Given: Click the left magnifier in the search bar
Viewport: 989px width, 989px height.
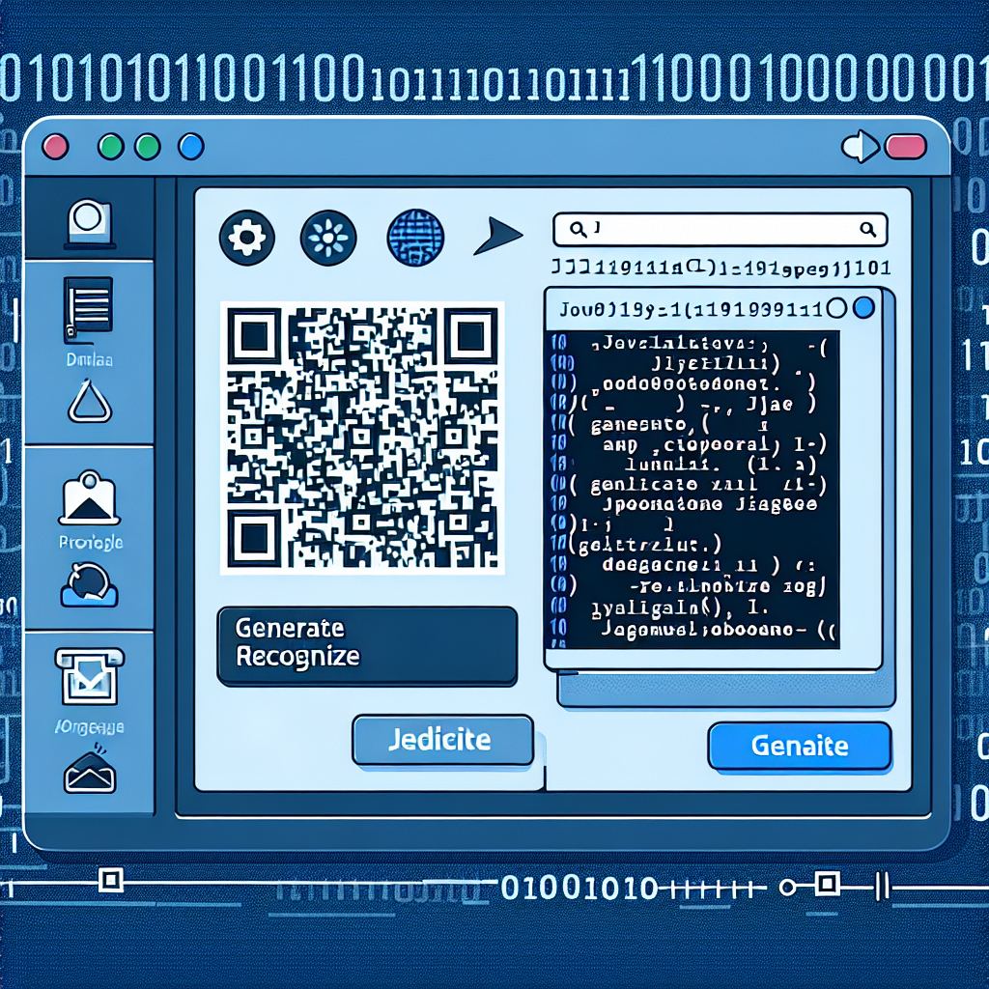Looking at the screenshot, I should tap(578, 229).
